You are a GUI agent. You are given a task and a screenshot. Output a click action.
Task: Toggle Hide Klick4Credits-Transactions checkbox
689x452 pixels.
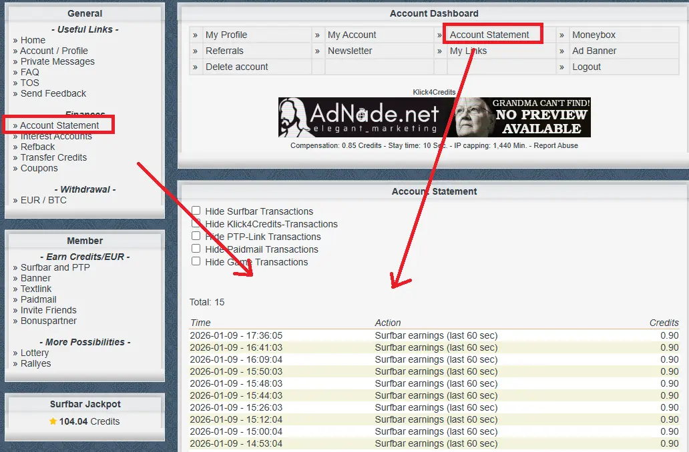pos(196,223)
